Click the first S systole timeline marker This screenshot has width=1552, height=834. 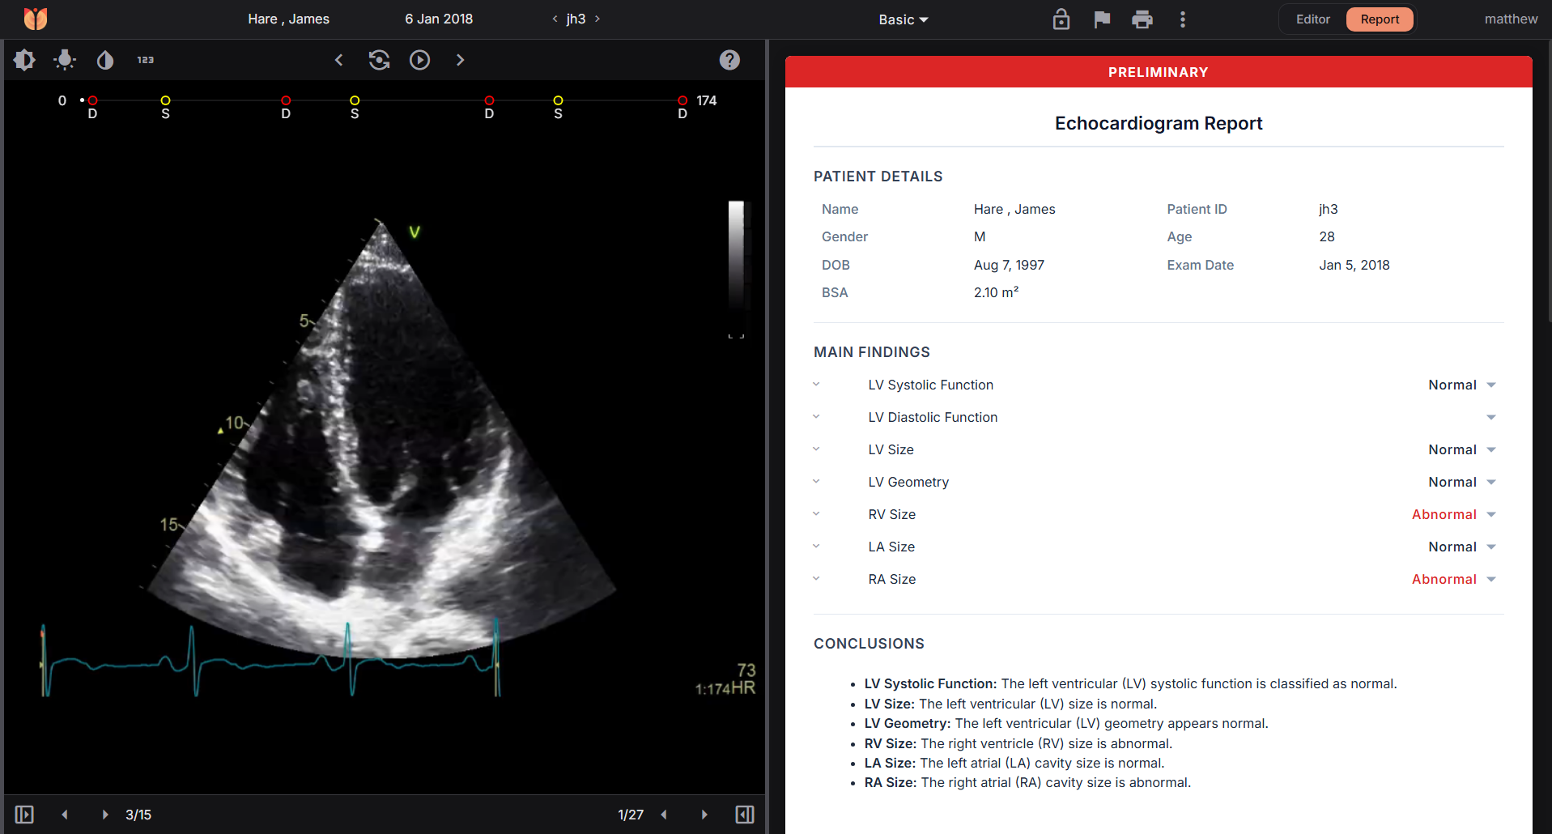tap(165, 101)
